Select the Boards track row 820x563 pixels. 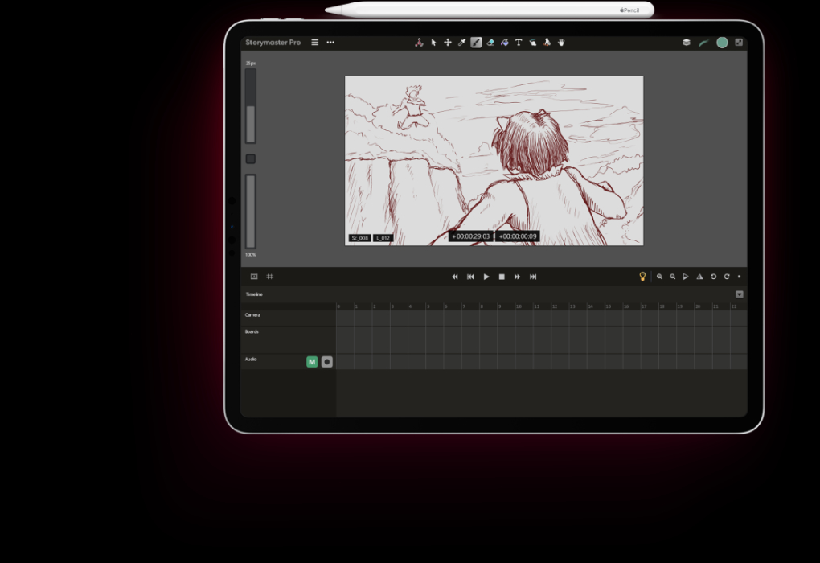(288, 338)
